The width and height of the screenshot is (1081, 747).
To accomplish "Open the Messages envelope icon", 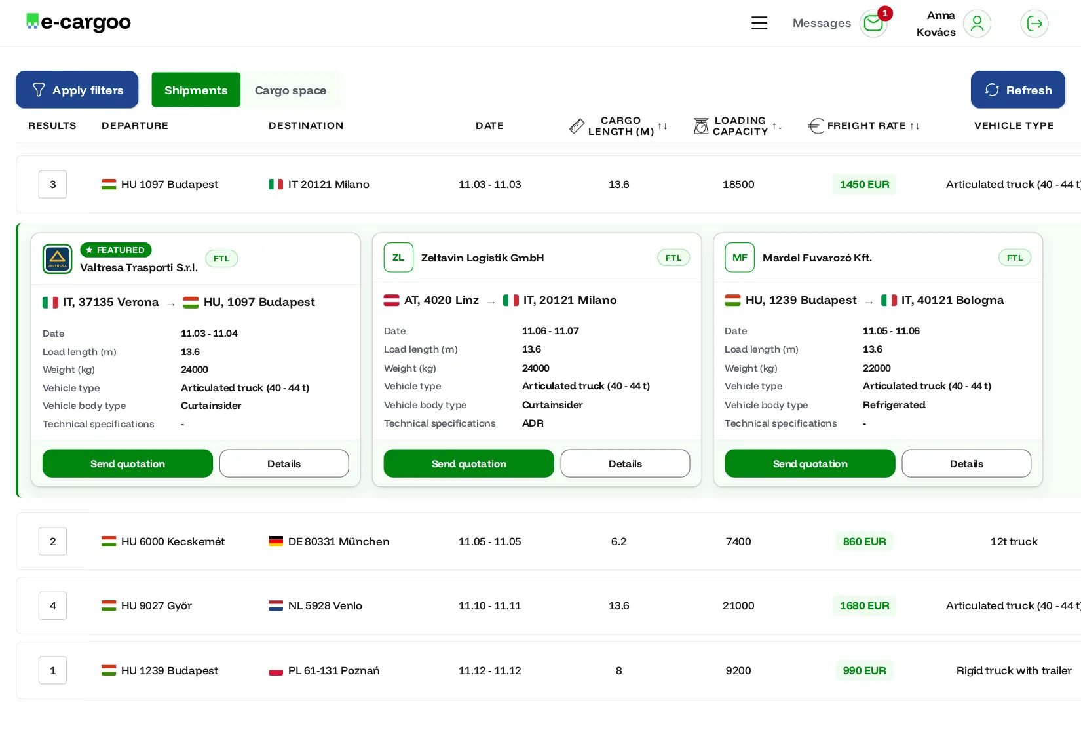I will (873, 24).
